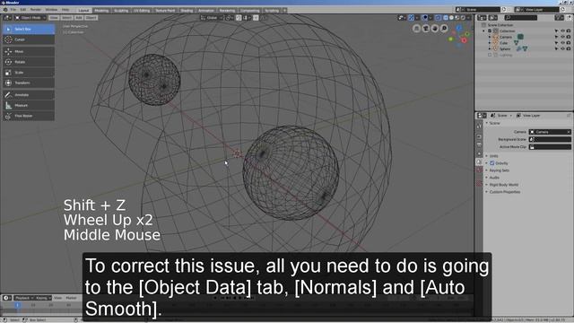Screen dimensions: 574x323
Task: Click the Add menu in viewport header
Action: tap(79, 18)
